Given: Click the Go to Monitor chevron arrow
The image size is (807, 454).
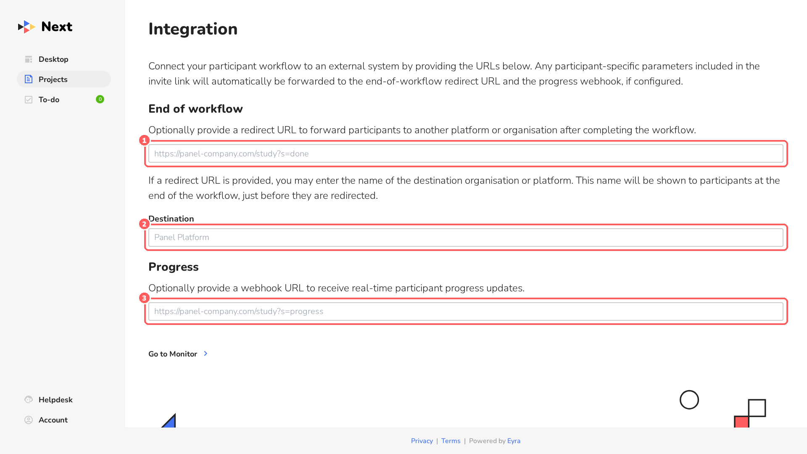Looking at the screenshot, I should pyautogui.click(x=206, y=354).
